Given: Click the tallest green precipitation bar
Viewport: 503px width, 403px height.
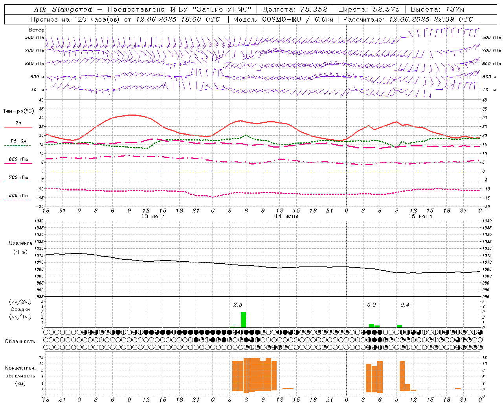Looking at the screenshot, I should click(243, 320).
